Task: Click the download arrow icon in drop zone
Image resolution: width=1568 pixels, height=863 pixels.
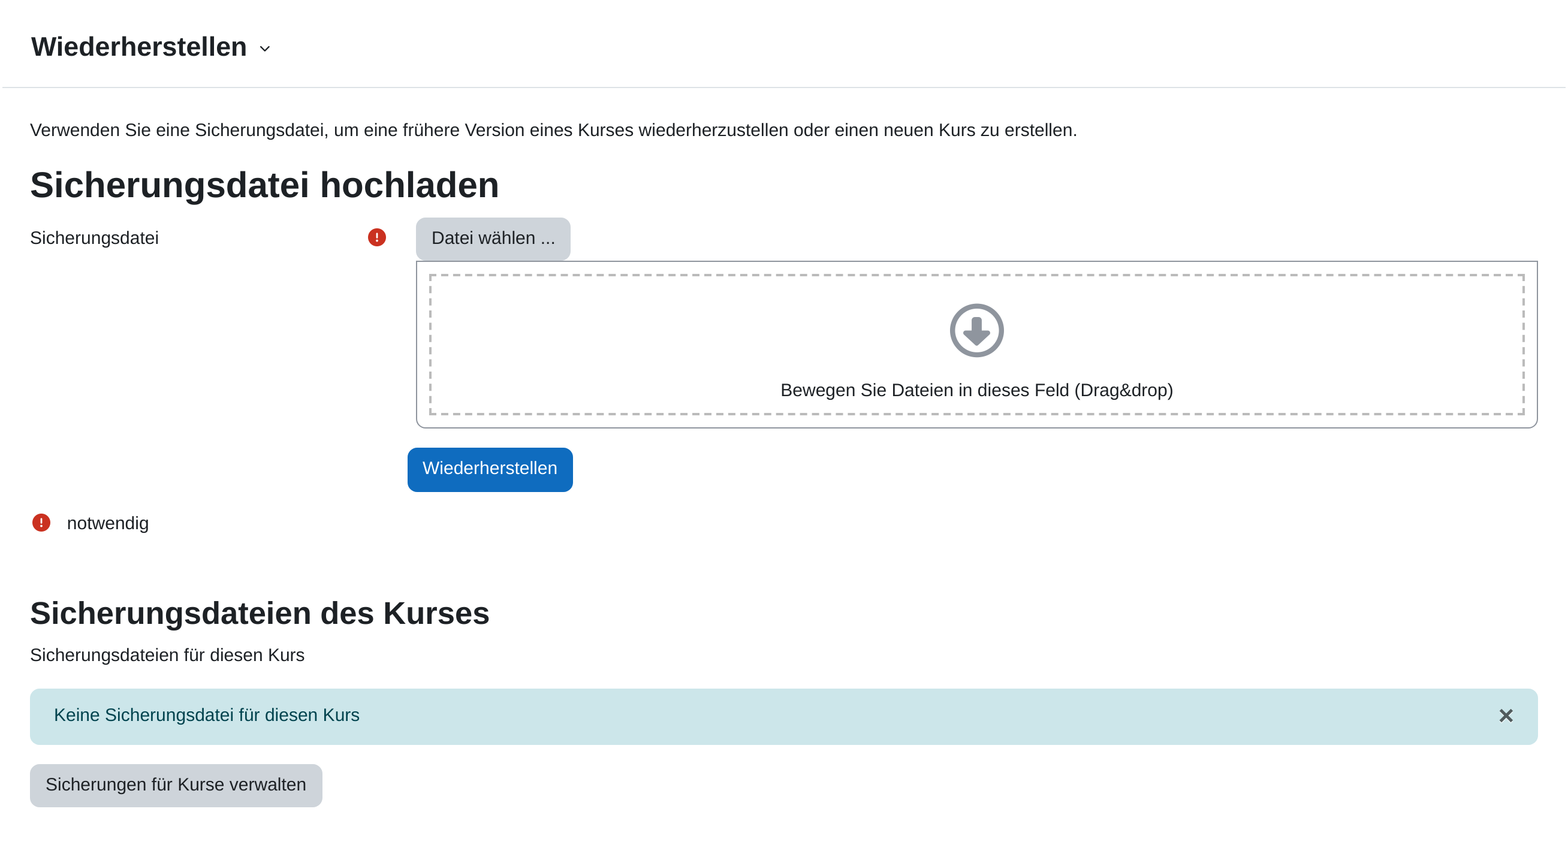Action: point(976,330)
